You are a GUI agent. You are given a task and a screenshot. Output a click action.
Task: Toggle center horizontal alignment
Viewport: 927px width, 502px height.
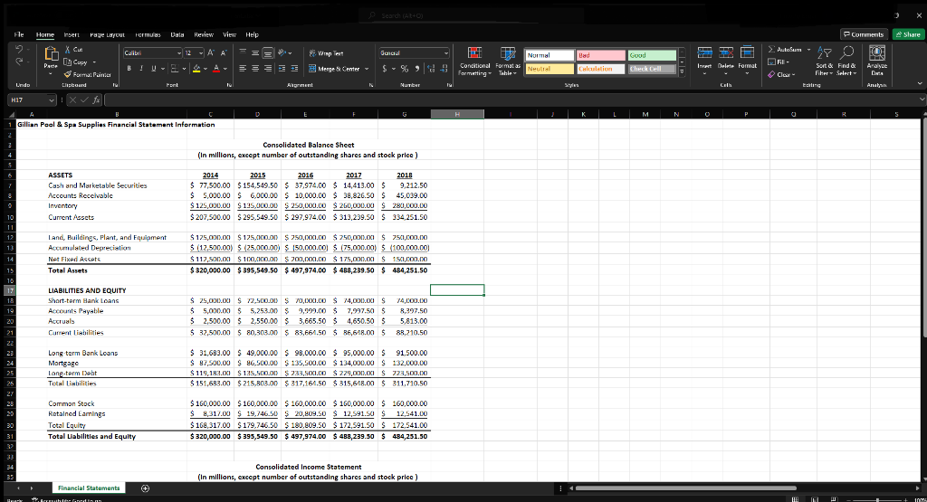pos(255,69)
